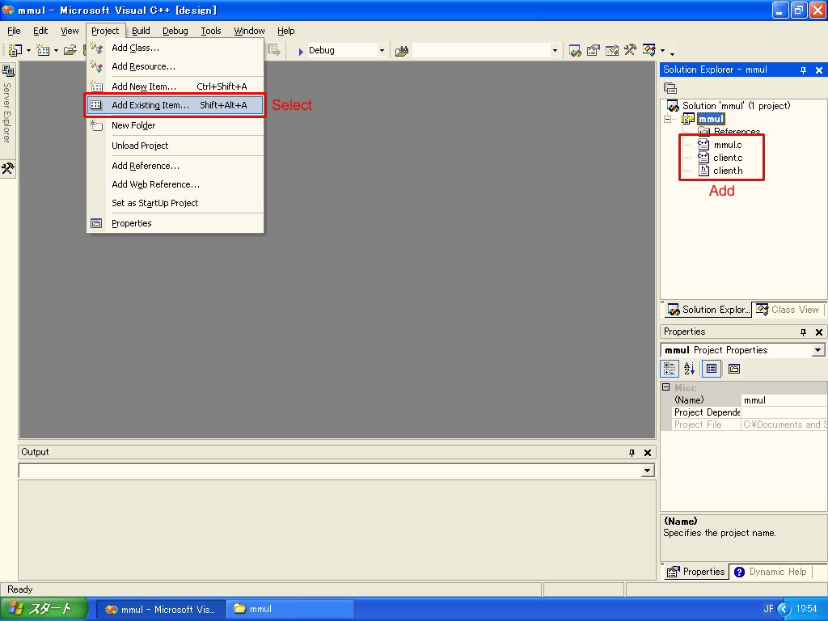Choose Add Existing Item from Project menu

point(175,105)
